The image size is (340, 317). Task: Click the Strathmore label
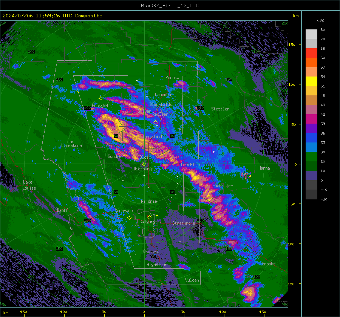(x=184, y=223)
